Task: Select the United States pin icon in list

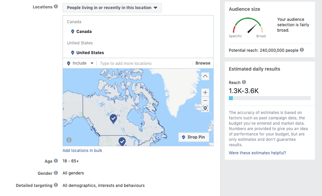Action: (72, 53)
